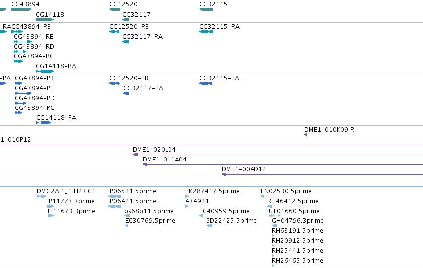Screen dimensions: 423x268
Task: Pick the CG43894-PD protein
Action: click(35, 98)
